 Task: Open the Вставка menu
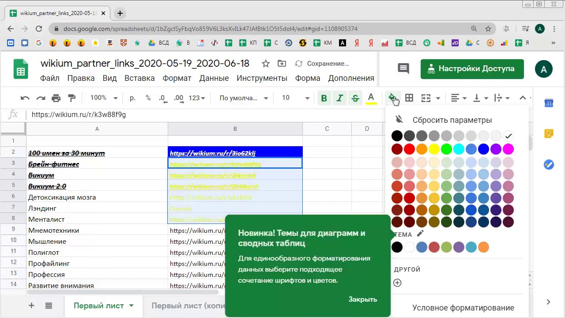tap(139, 78)
